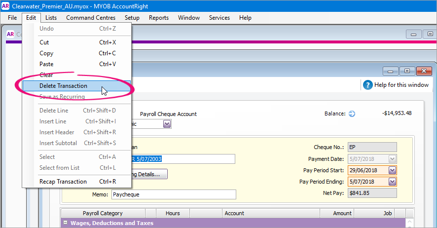
Task: Open the Pay Period Start date dropdown
Action: (x=392, y=170)
